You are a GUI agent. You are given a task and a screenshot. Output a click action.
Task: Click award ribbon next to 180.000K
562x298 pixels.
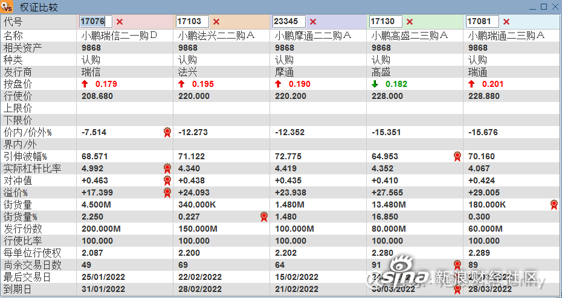(x=554, y=204)
